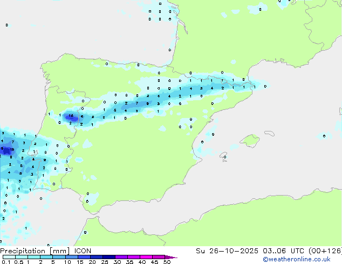Pick the 15–20 mm legend color swatch
Viewport: 342px width, 264px height.
[84, 257]
